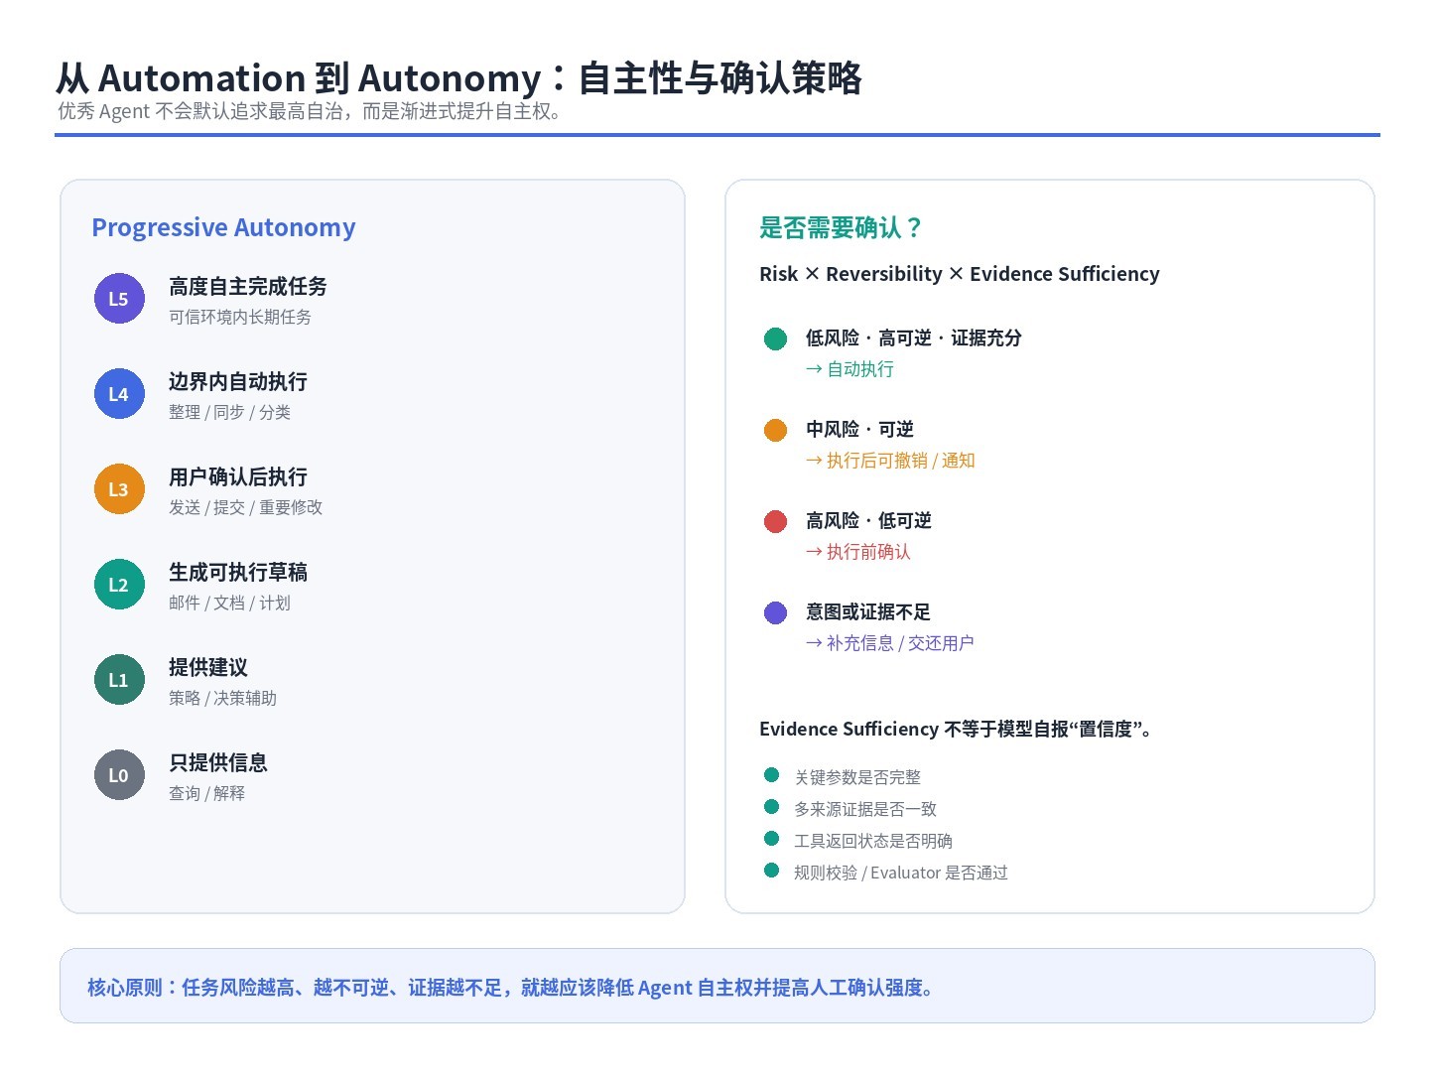This screenshot has height=1078, width=1437.
Task: Select 可信环境内长期任务 description
Action: (x=239, y=317)
